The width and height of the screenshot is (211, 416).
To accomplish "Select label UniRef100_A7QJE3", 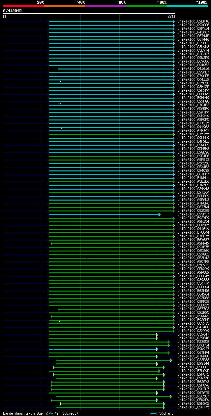I will click(193, 105).
